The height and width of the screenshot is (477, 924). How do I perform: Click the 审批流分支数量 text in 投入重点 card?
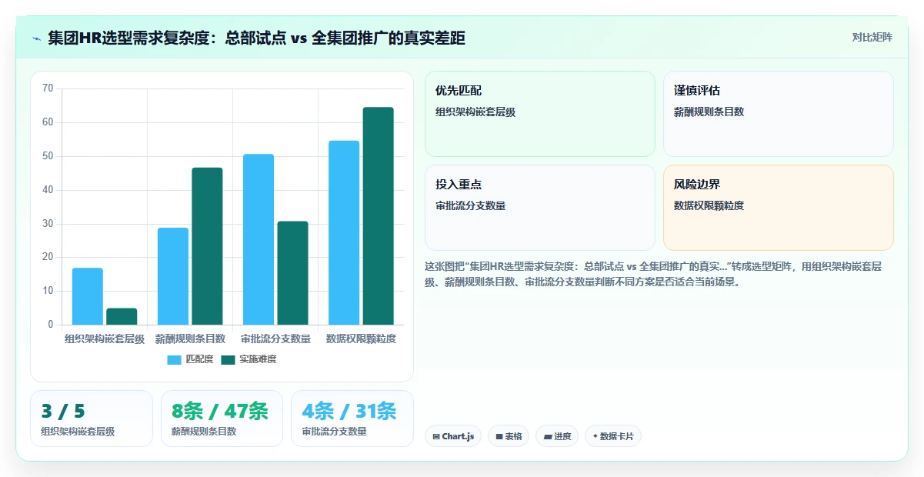tap(470, 205)
